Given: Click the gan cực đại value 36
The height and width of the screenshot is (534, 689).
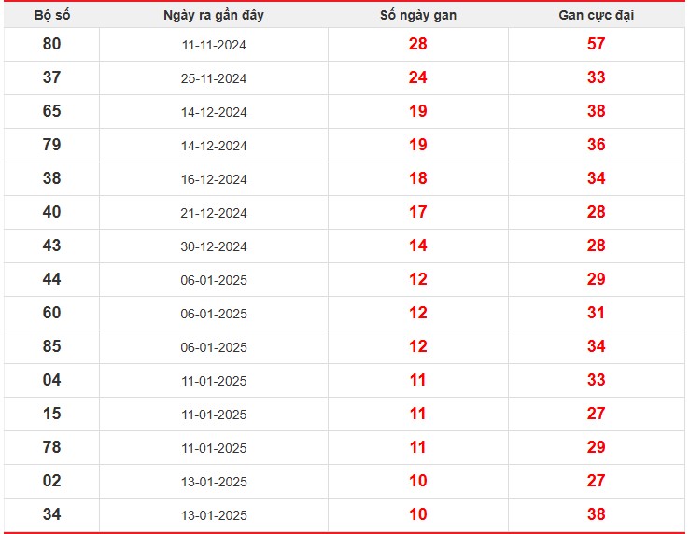Looking at the screenshot, I should [596, 145].
